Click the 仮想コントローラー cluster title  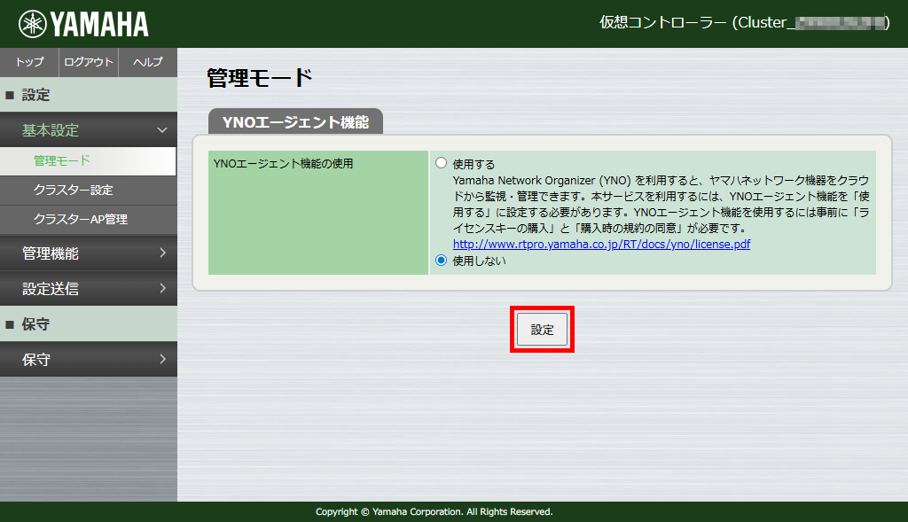[x=744, y=22]
